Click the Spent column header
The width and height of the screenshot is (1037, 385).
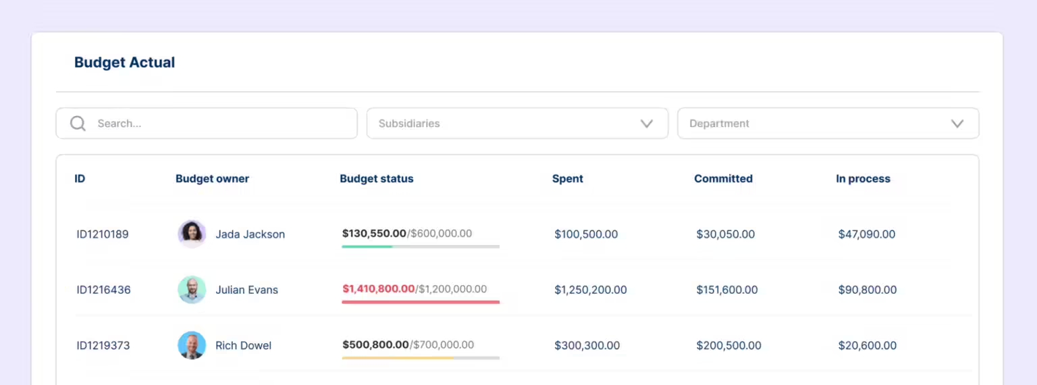[x=567, y=179]
